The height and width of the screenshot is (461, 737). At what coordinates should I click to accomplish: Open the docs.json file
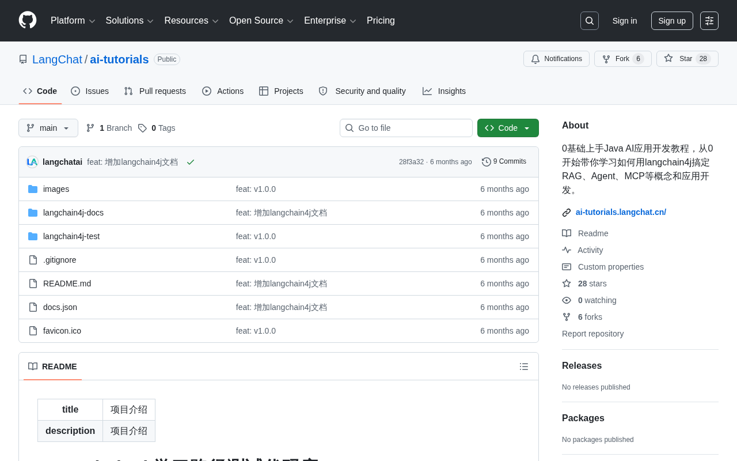60,307
